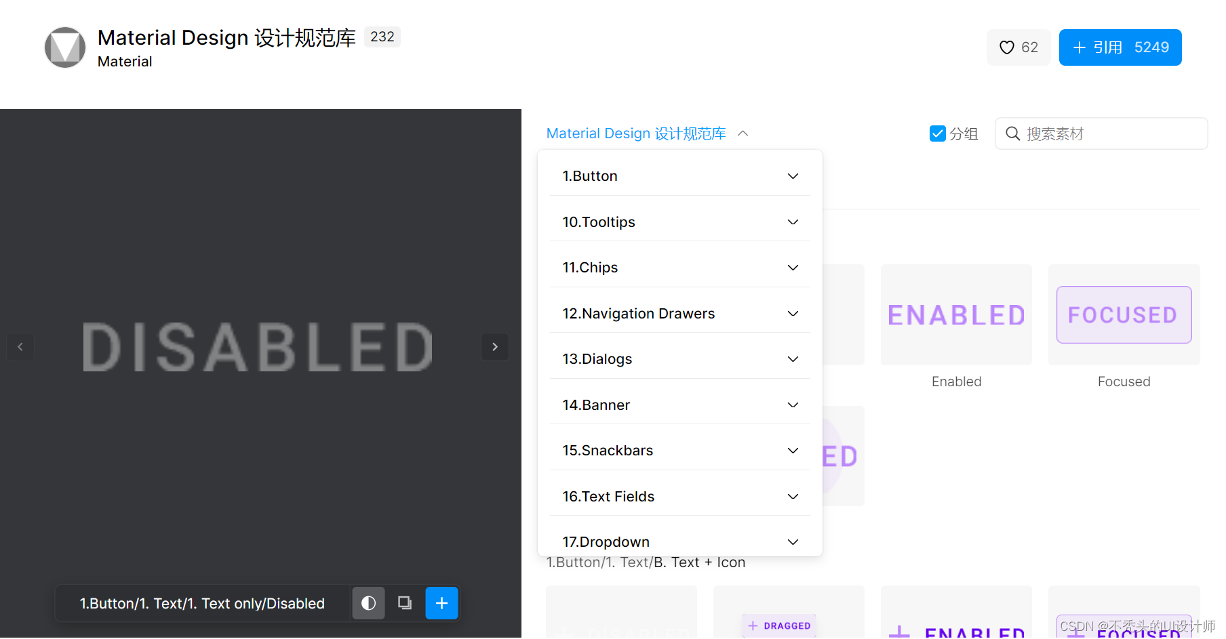Select 10.Tooltips menu entry
The height and width of the screenshot is (639, 1226).
(x=680, y=222)
